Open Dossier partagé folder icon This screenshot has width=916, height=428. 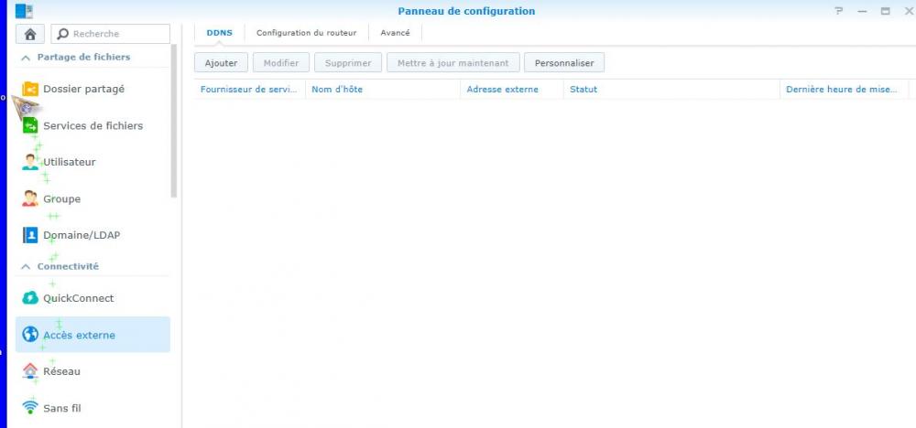tap(30, 90)
